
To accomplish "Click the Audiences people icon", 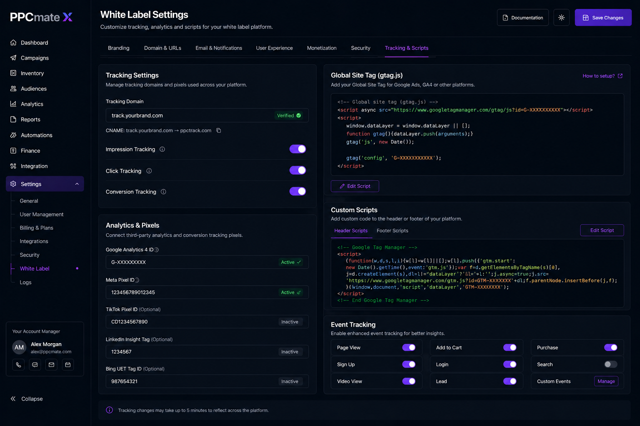I will point(13,89).
